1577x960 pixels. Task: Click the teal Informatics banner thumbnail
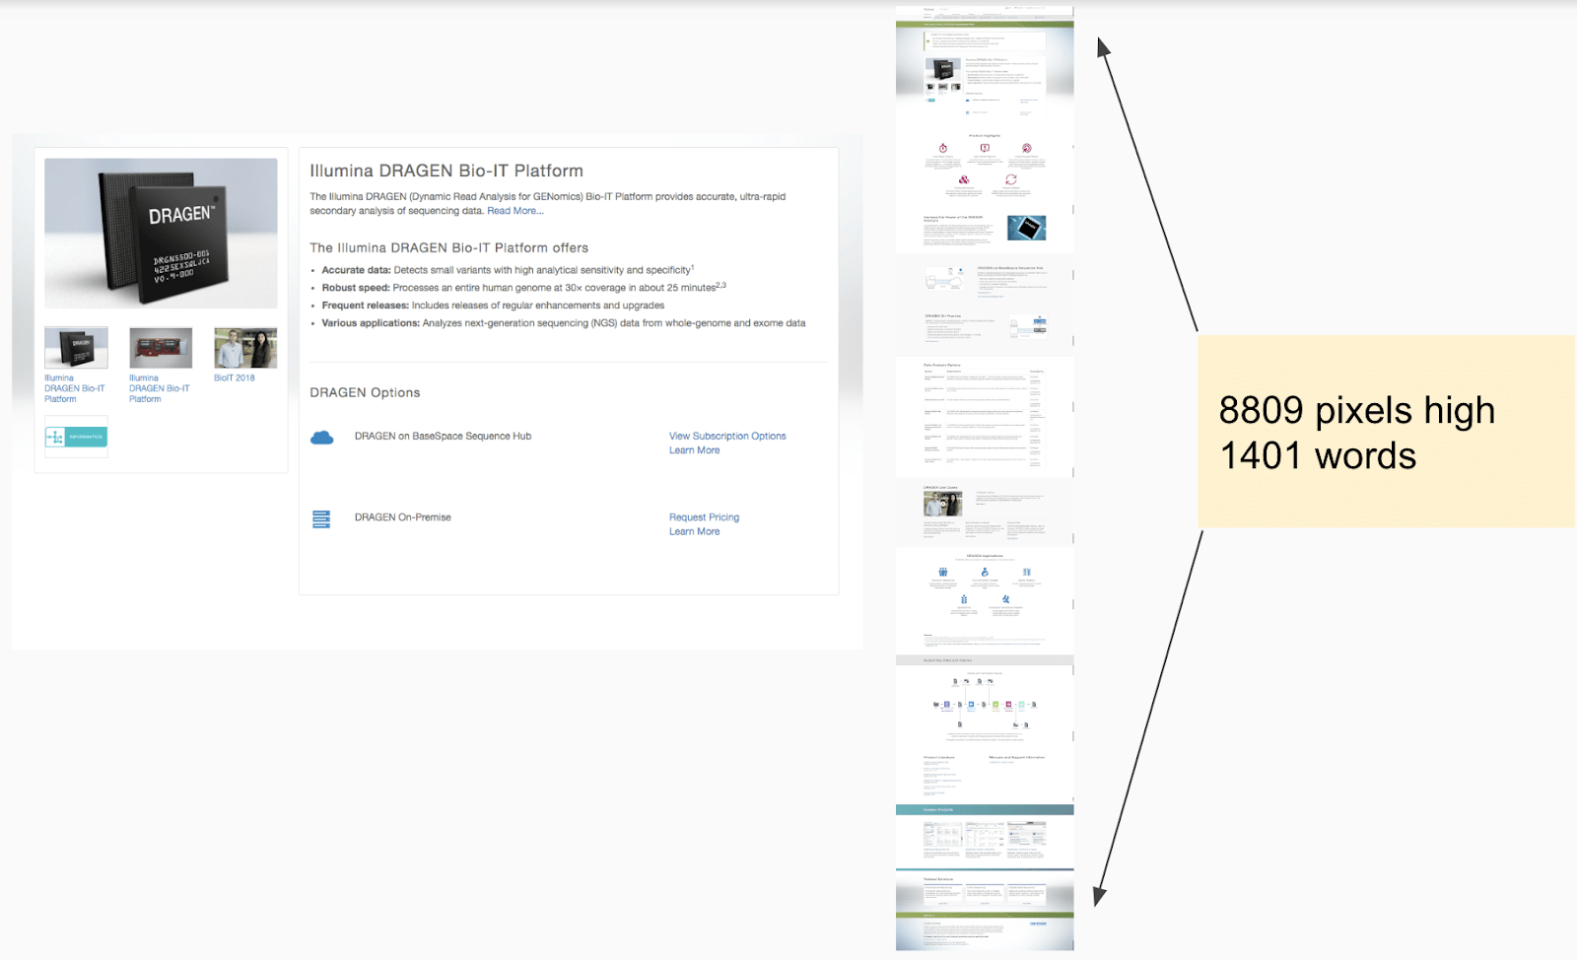[76, 436]
